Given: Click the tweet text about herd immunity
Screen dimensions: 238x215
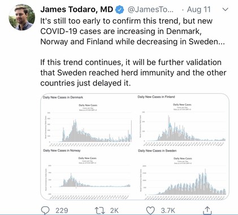Looking at the screenshot, I should (x=133, y=72).
